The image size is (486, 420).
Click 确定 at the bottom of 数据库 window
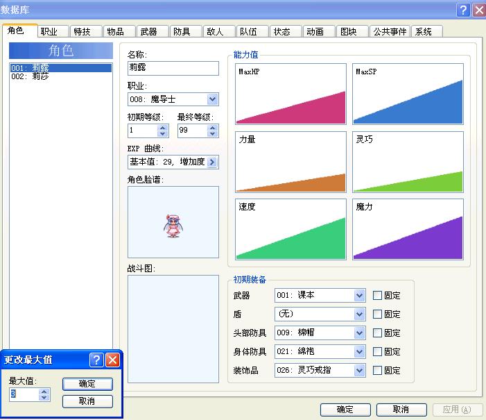pyautogui.click(x=345, y=410)
